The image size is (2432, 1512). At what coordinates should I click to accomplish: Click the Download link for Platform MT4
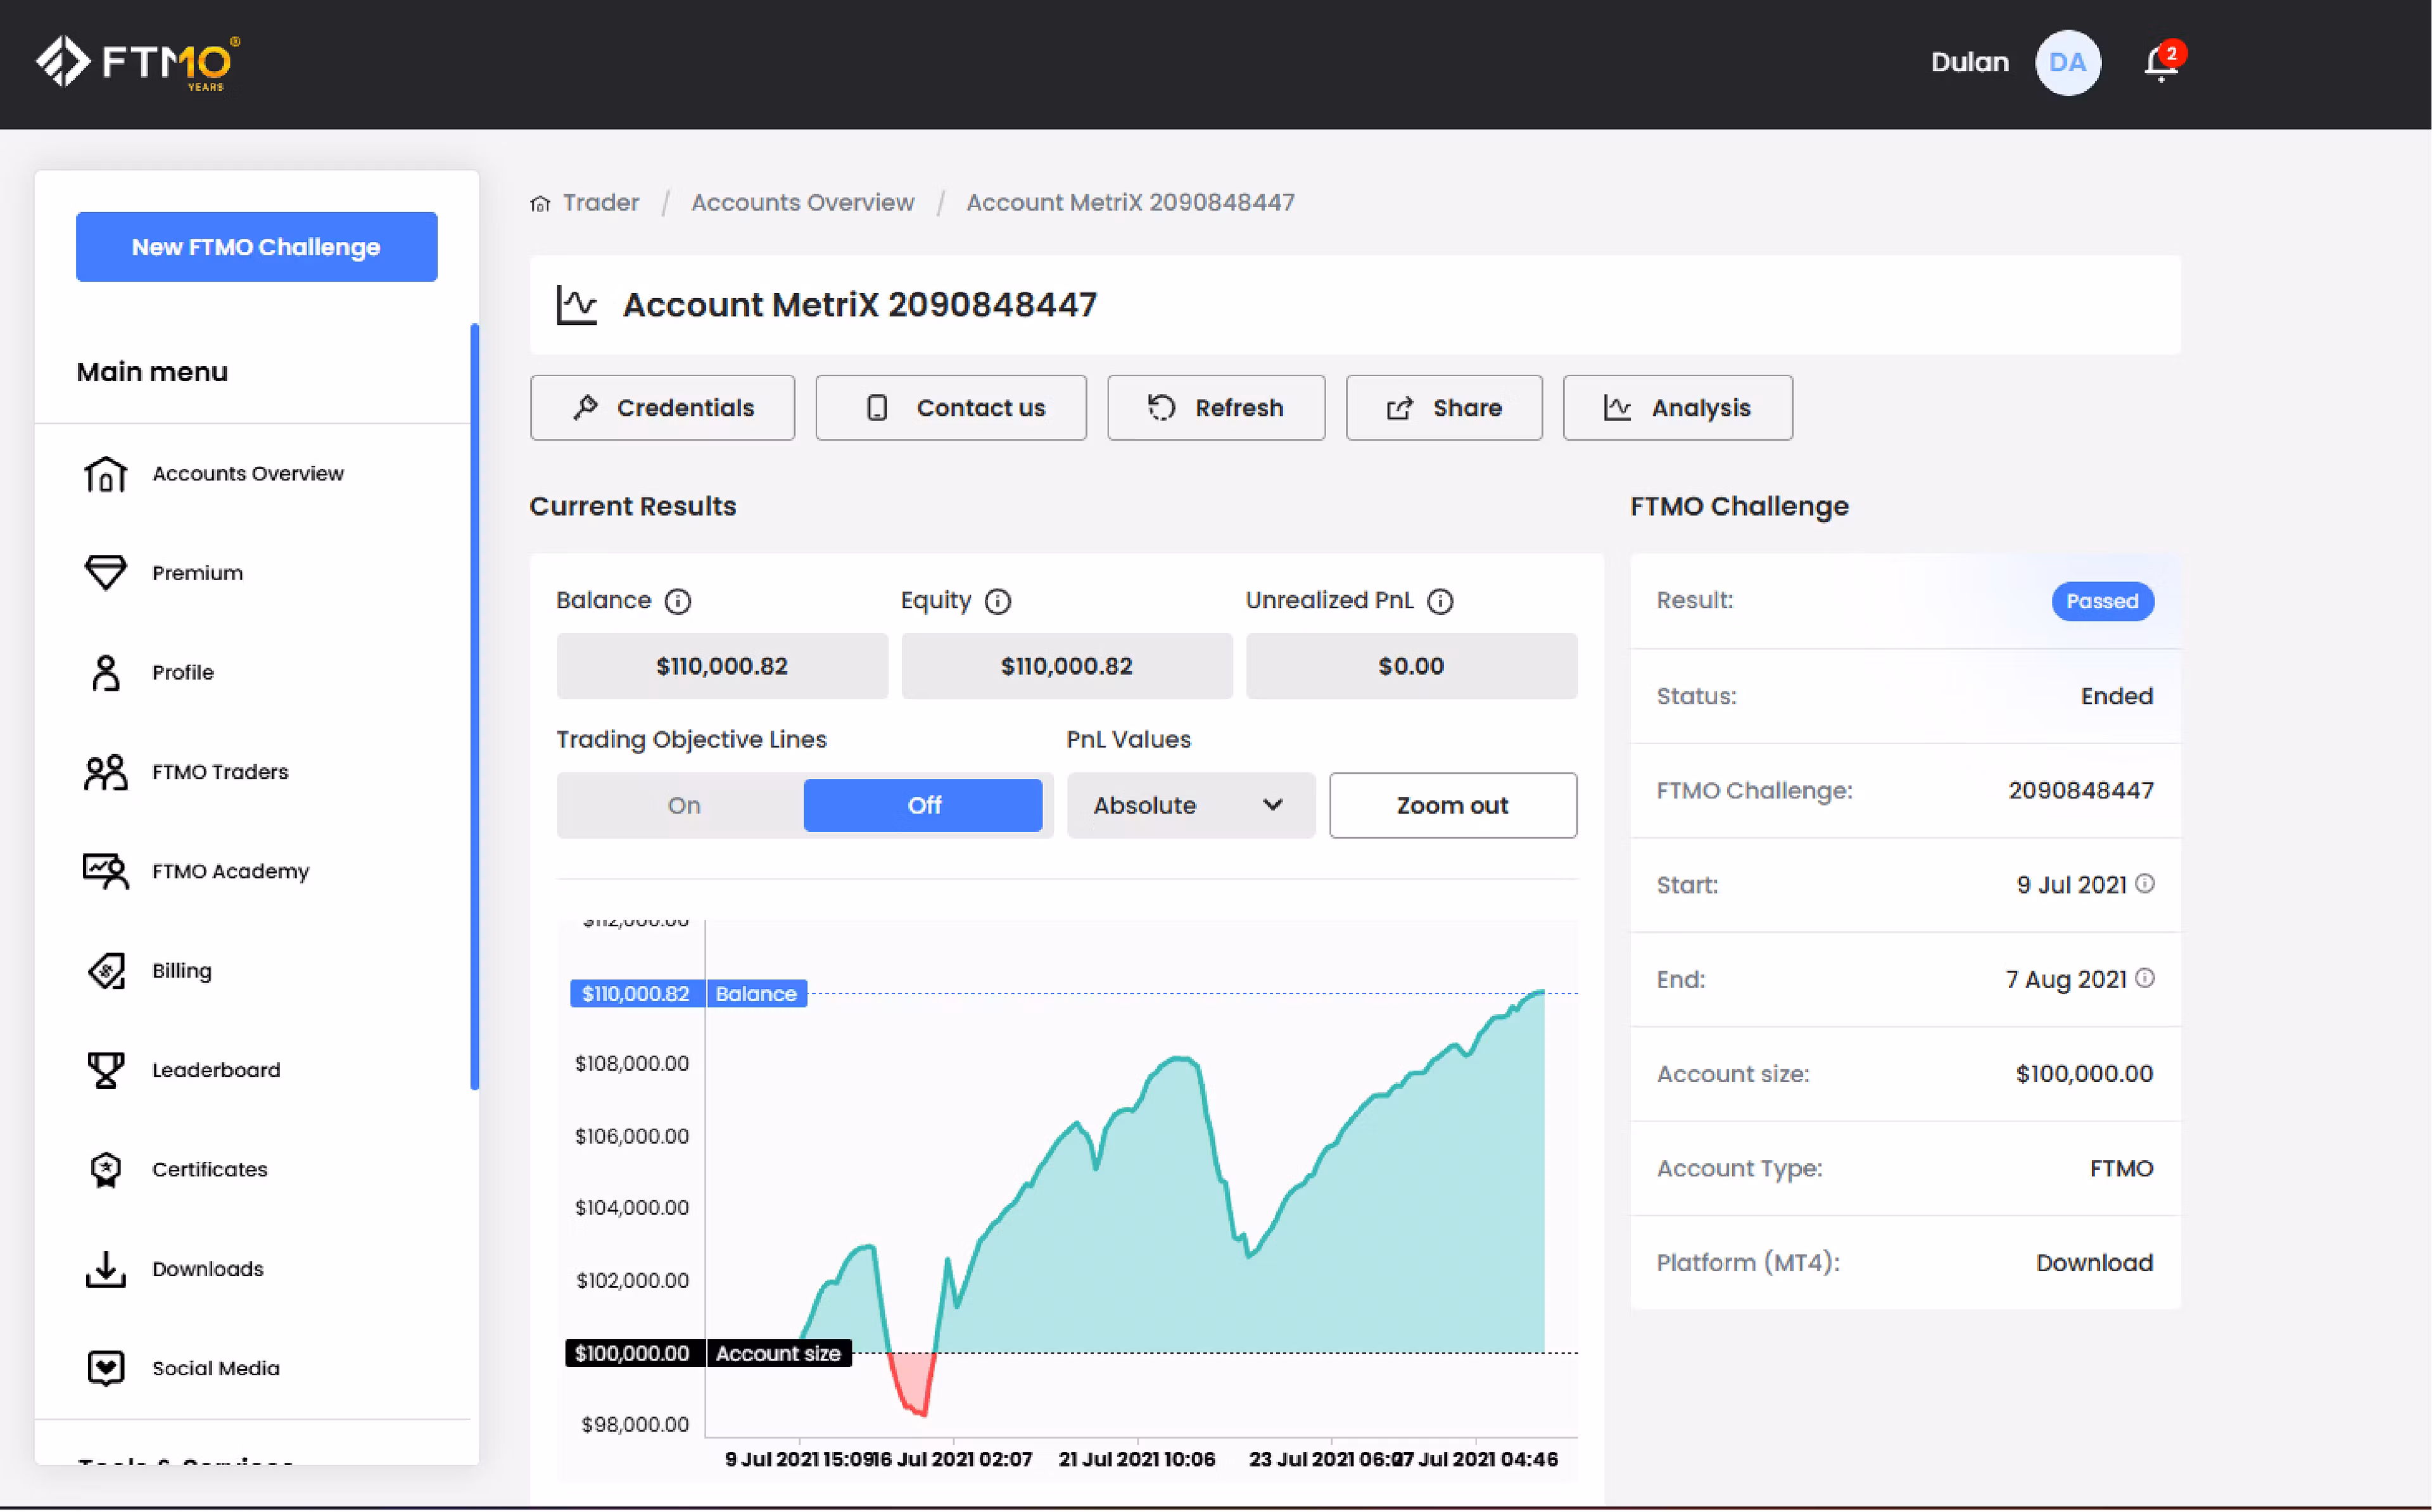(x=2094, y=1263)
